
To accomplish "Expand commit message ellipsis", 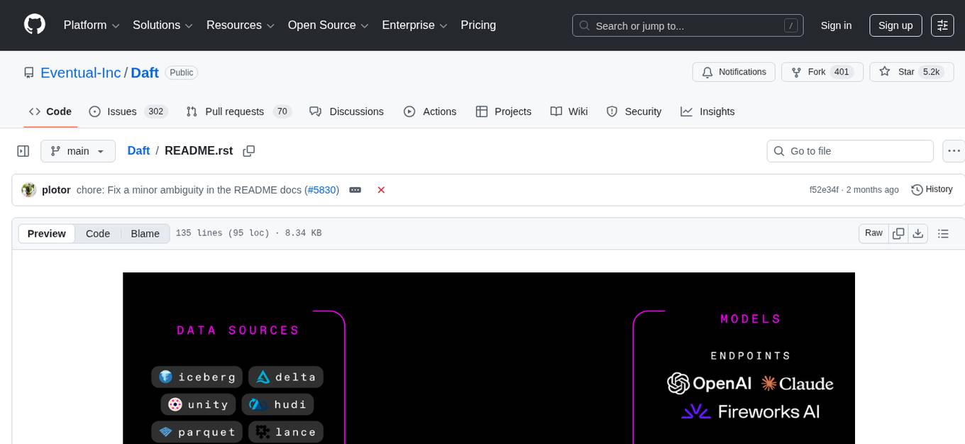I will 355,190.
